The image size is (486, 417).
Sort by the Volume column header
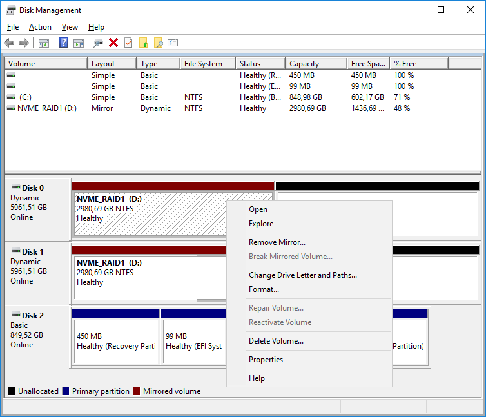[46, 64]
